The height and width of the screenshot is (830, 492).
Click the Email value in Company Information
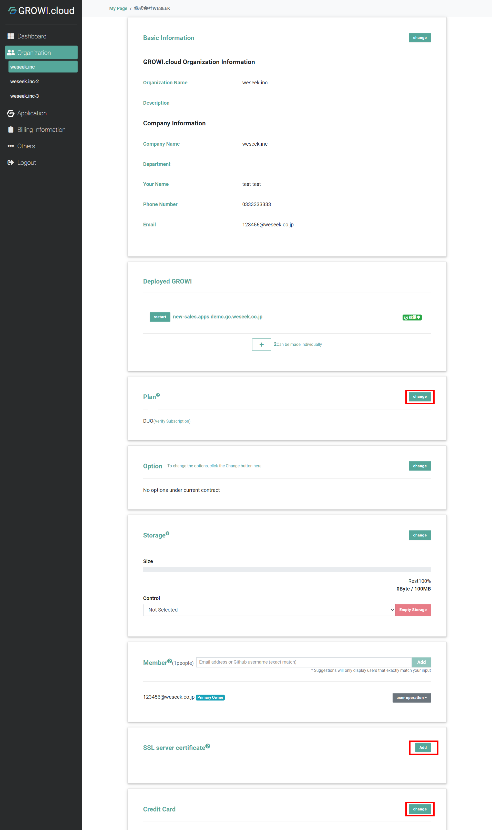point(268,225)
